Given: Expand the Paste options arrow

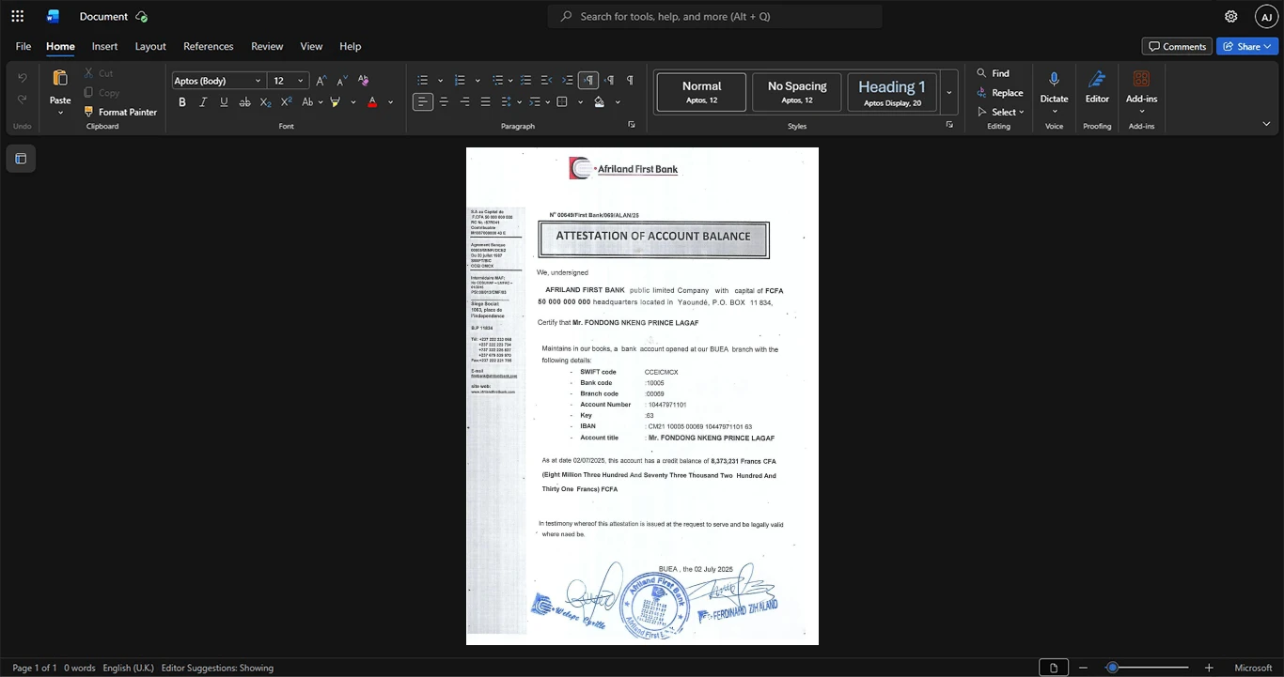Looking at the screenshot, I should click(60, 113).
